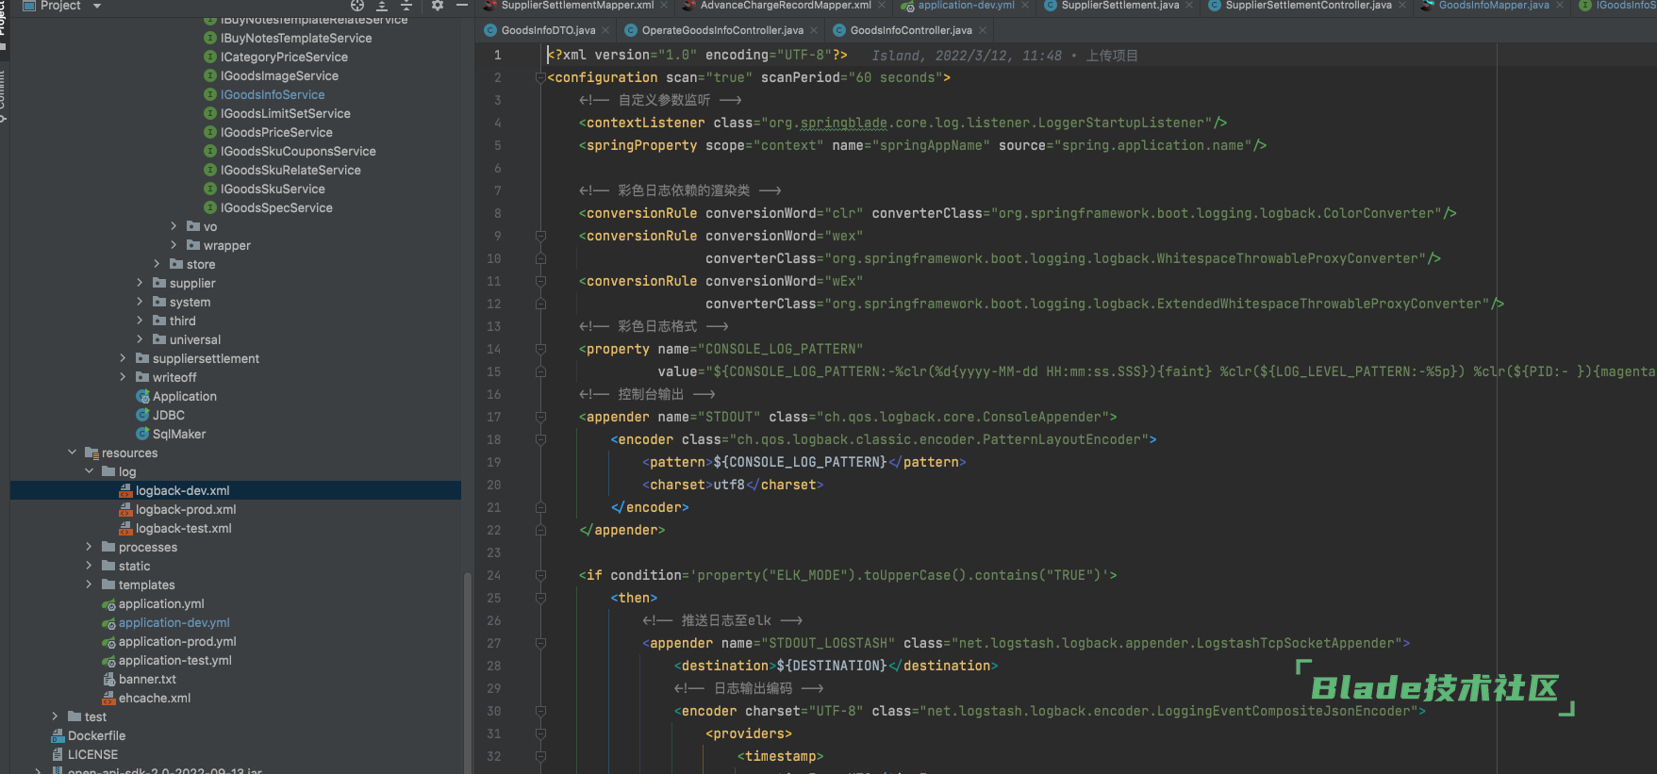Click the SqlMaker class icon
Image resolution: width=1657 pixels, height=774 pixels.
142,434
